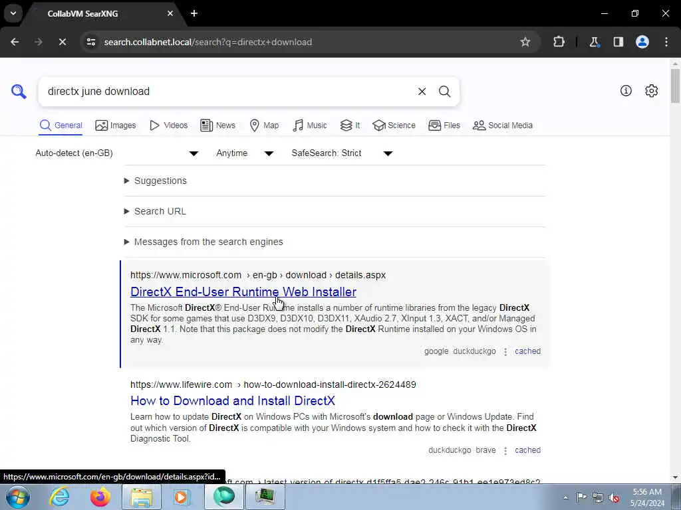Open the Windows Start button

[x=18, y=497]
